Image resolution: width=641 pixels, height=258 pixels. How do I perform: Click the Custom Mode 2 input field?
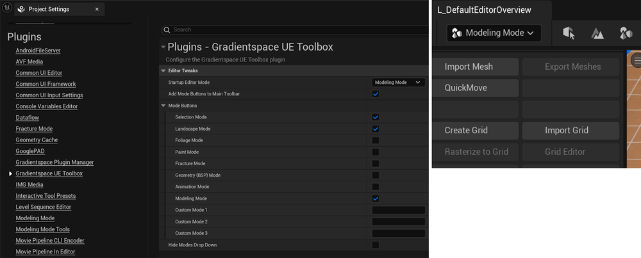pyautogui.click(x=398, y=222)
